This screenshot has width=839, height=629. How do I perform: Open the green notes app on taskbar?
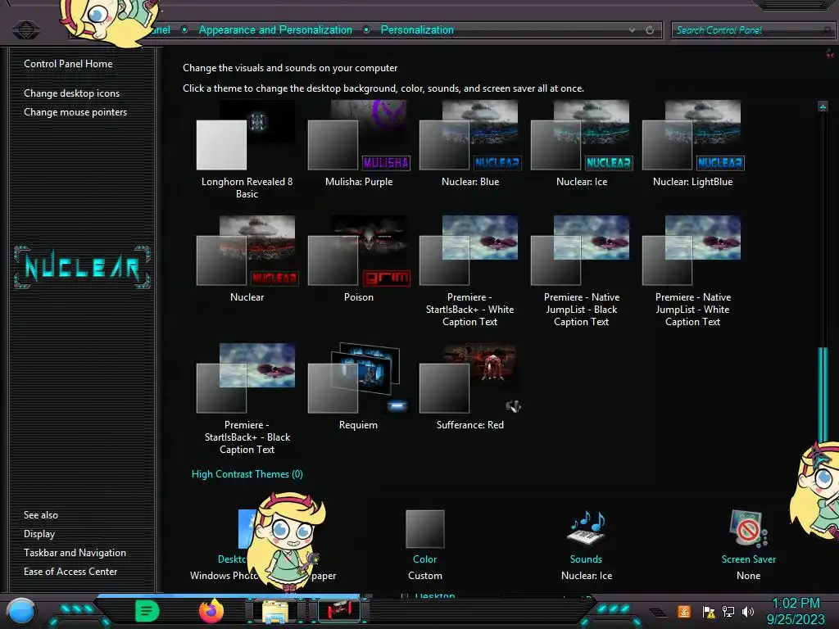click(147, 611)
